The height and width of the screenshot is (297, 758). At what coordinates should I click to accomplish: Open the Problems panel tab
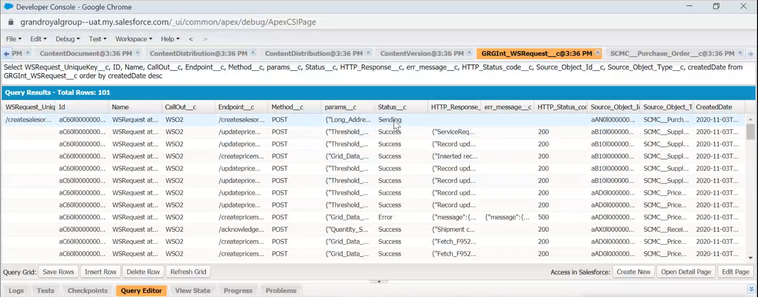[281, 291]
